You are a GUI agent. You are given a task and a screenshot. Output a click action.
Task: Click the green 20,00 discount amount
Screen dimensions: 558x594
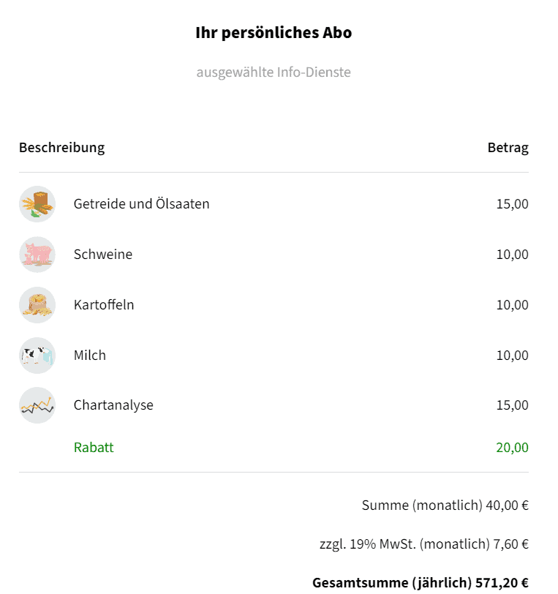[512, 448]
